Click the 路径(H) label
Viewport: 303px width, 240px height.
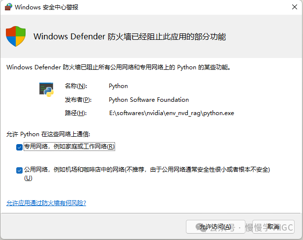coord(75,113)
